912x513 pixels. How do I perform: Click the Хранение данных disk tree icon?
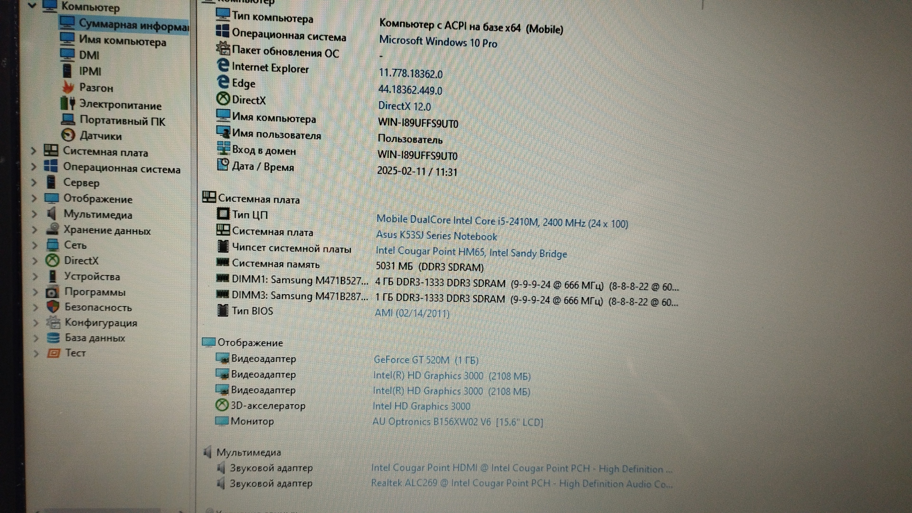click(52, 229)
